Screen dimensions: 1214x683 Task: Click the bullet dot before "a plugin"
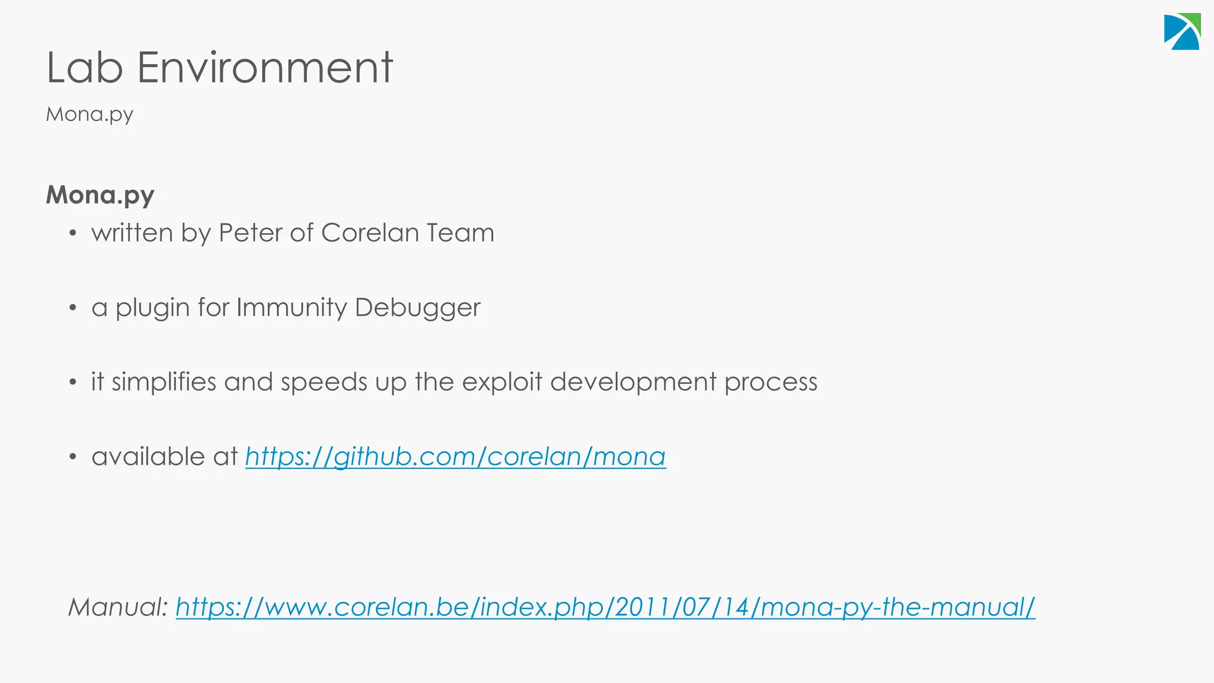point(73,308)
